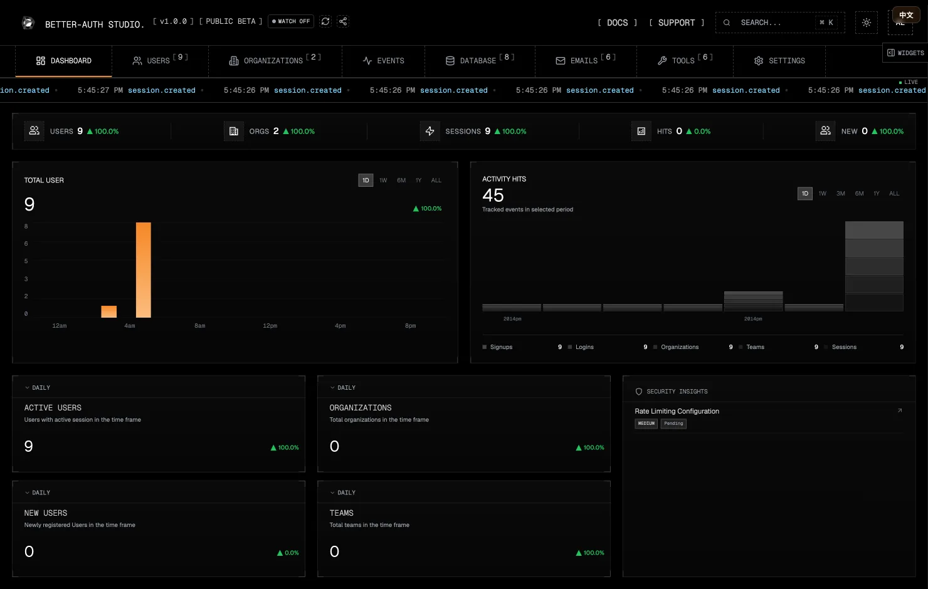Open the Organizations tab
The image size is (928, 589).
pos(275,61)
